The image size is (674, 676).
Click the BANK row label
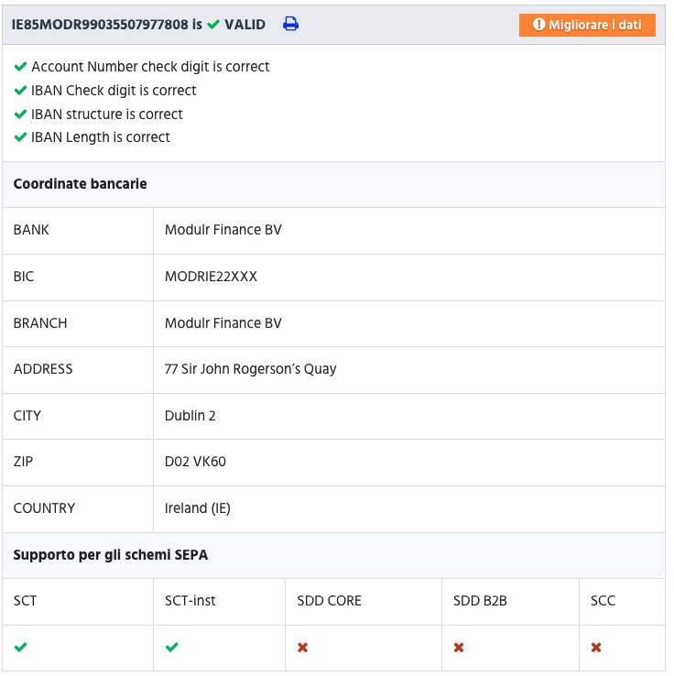(x=31, y=230)
